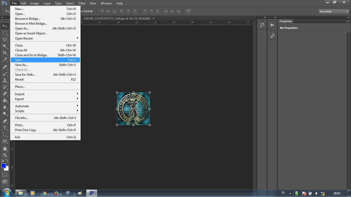Reset default foreground and background colors
The height and width of the screenshot is (197, 351).
3,161
